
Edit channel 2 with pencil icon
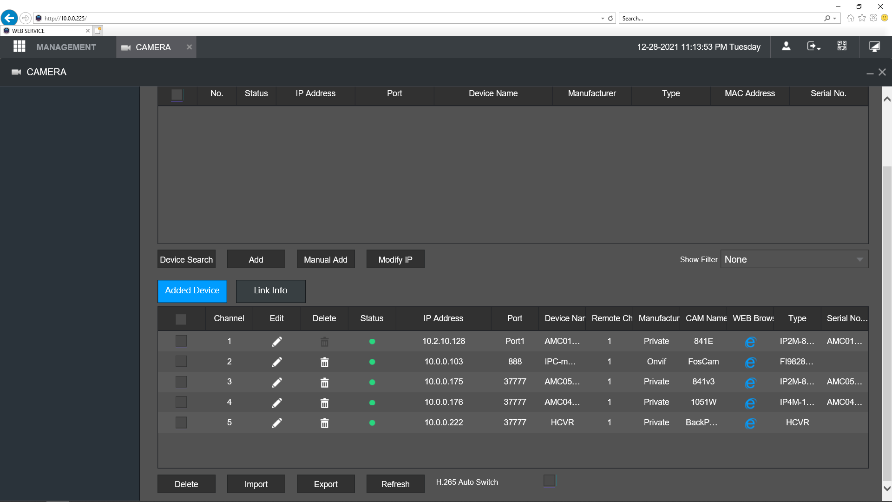tap(277, 362)
